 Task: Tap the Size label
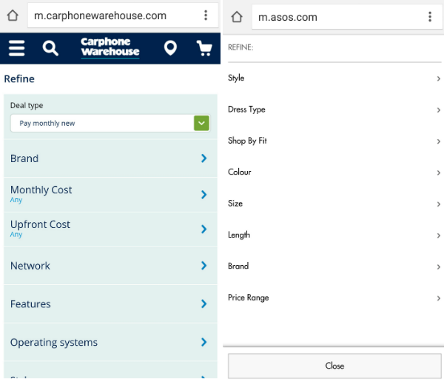point(235,204)
